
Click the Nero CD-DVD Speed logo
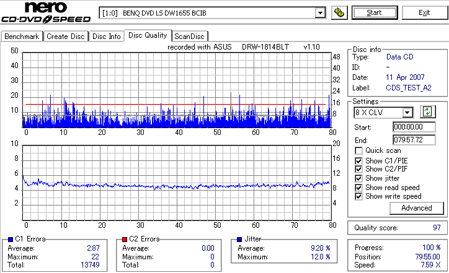46,12
